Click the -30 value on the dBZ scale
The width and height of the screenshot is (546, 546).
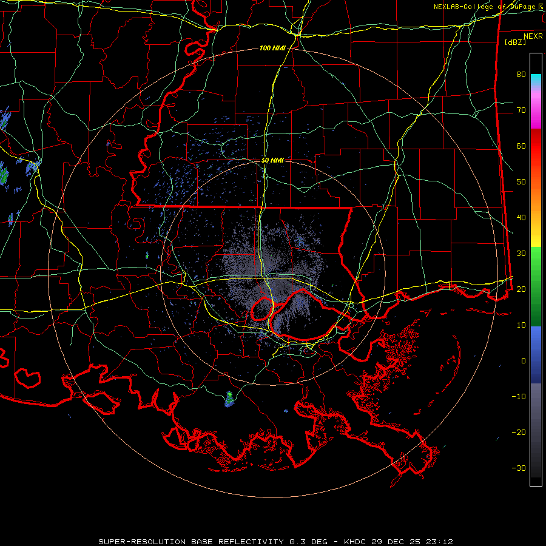[519, 468]
